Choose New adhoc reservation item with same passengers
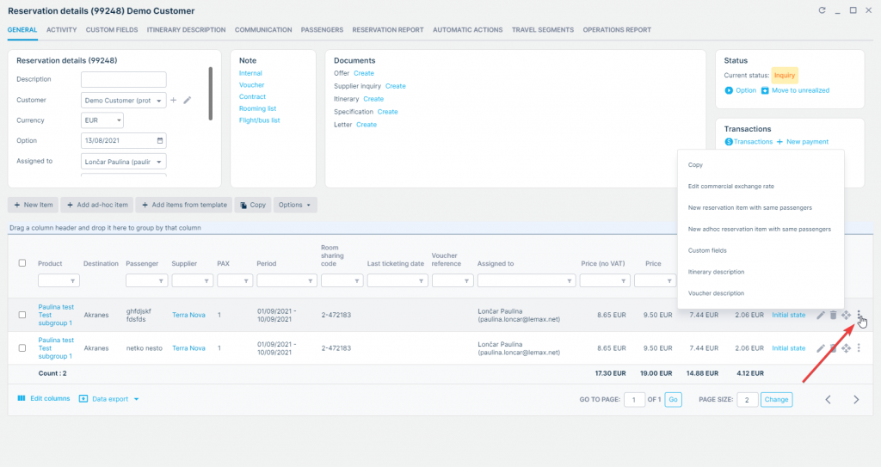Screen dimensions: 881x467 click(x=761, y=229)
